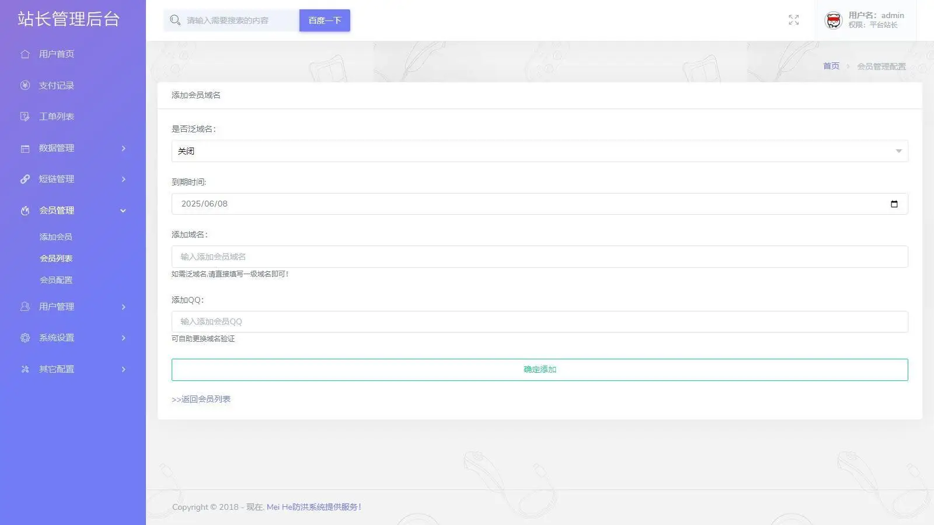934x525 pixels.
Task: Click the >>返回会员列表 link
Action: [201, 399]
